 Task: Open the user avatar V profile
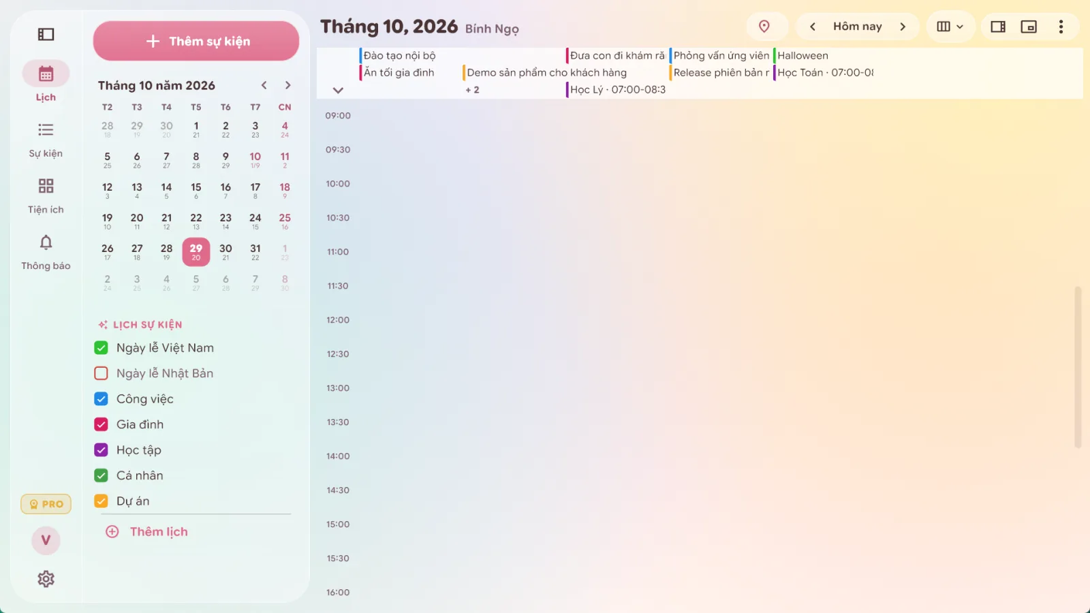coord(46,540)
